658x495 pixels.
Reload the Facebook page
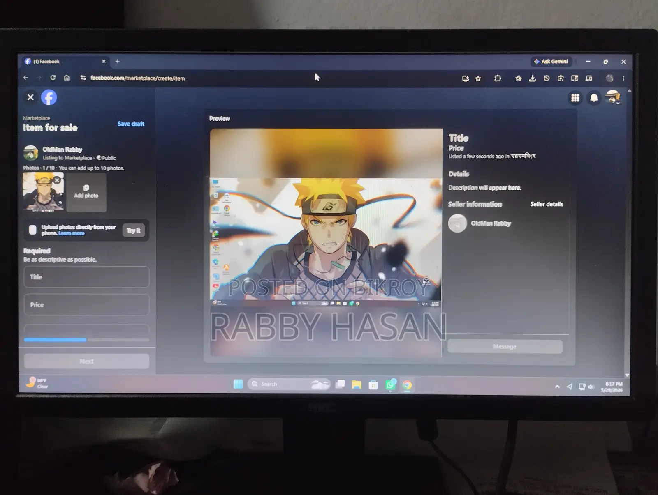pos(53,78)
